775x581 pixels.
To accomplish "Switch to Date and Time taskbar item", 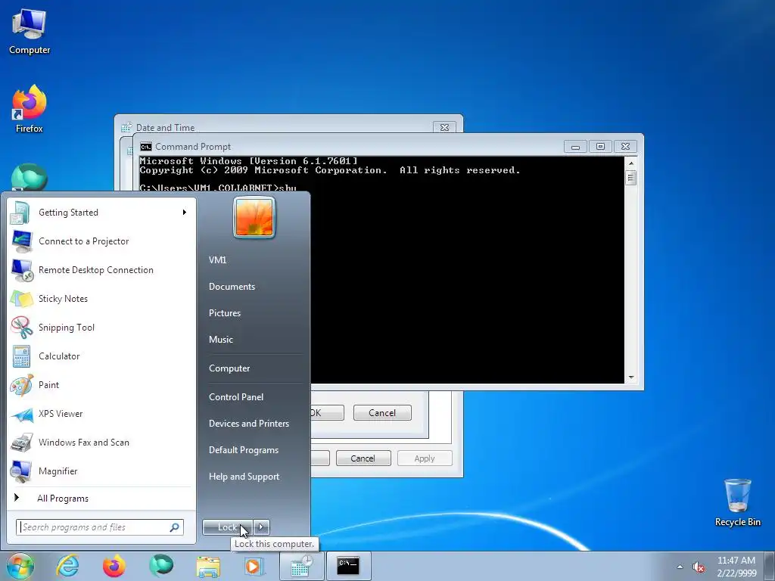I will pos(302,566).
